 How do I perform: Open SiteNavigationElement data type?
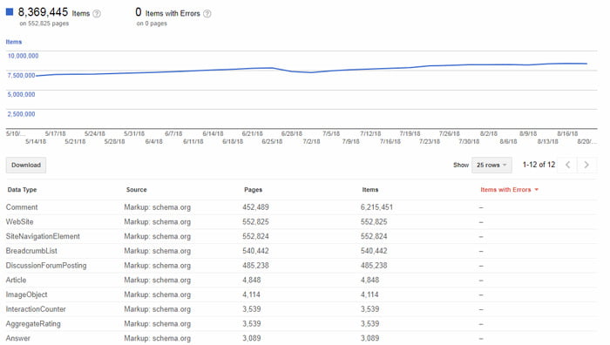pyautogui.click(x=43, y=236)
